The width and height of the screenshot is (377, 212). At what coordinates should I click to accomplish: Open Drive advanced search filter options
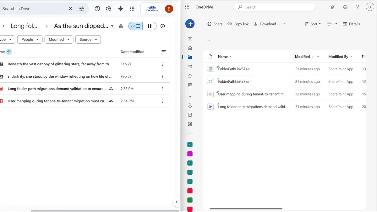point(82,9)
